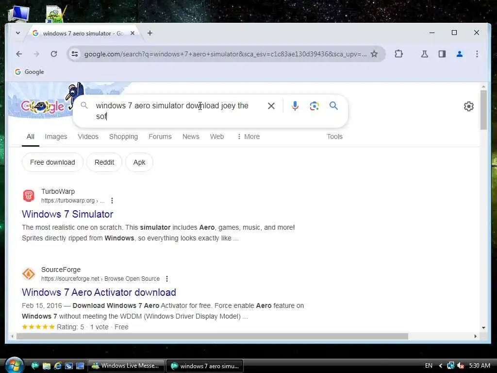Switch to Web results tab

click(217, 136)
